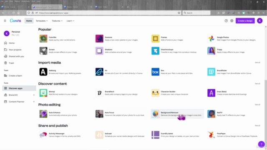This screenshot has height=150, width=267.
Task: Open the Brandfolder app icon
Action: click(211, 72)
